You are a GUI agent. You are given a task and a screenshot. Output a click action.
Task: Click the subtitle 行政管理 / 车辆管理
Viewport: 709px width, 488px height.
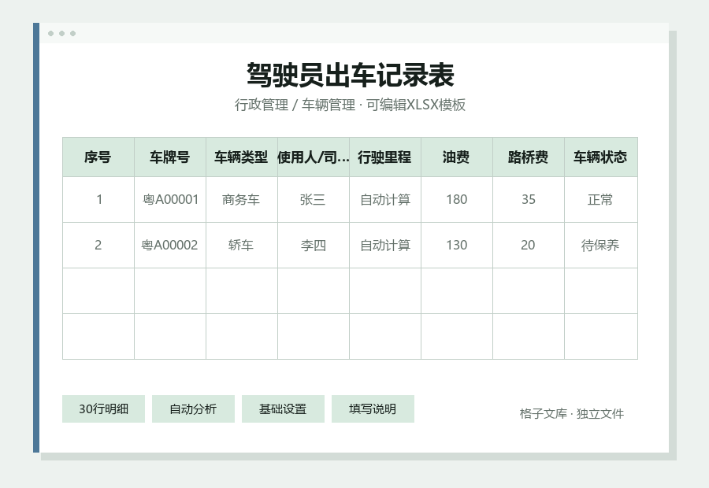pyautogui.click(x=295, y=105)
